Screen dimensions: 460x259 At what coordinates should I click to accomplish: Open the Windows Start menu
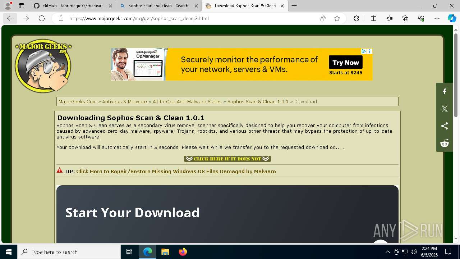pyautogui.click(x=9, y=252)
